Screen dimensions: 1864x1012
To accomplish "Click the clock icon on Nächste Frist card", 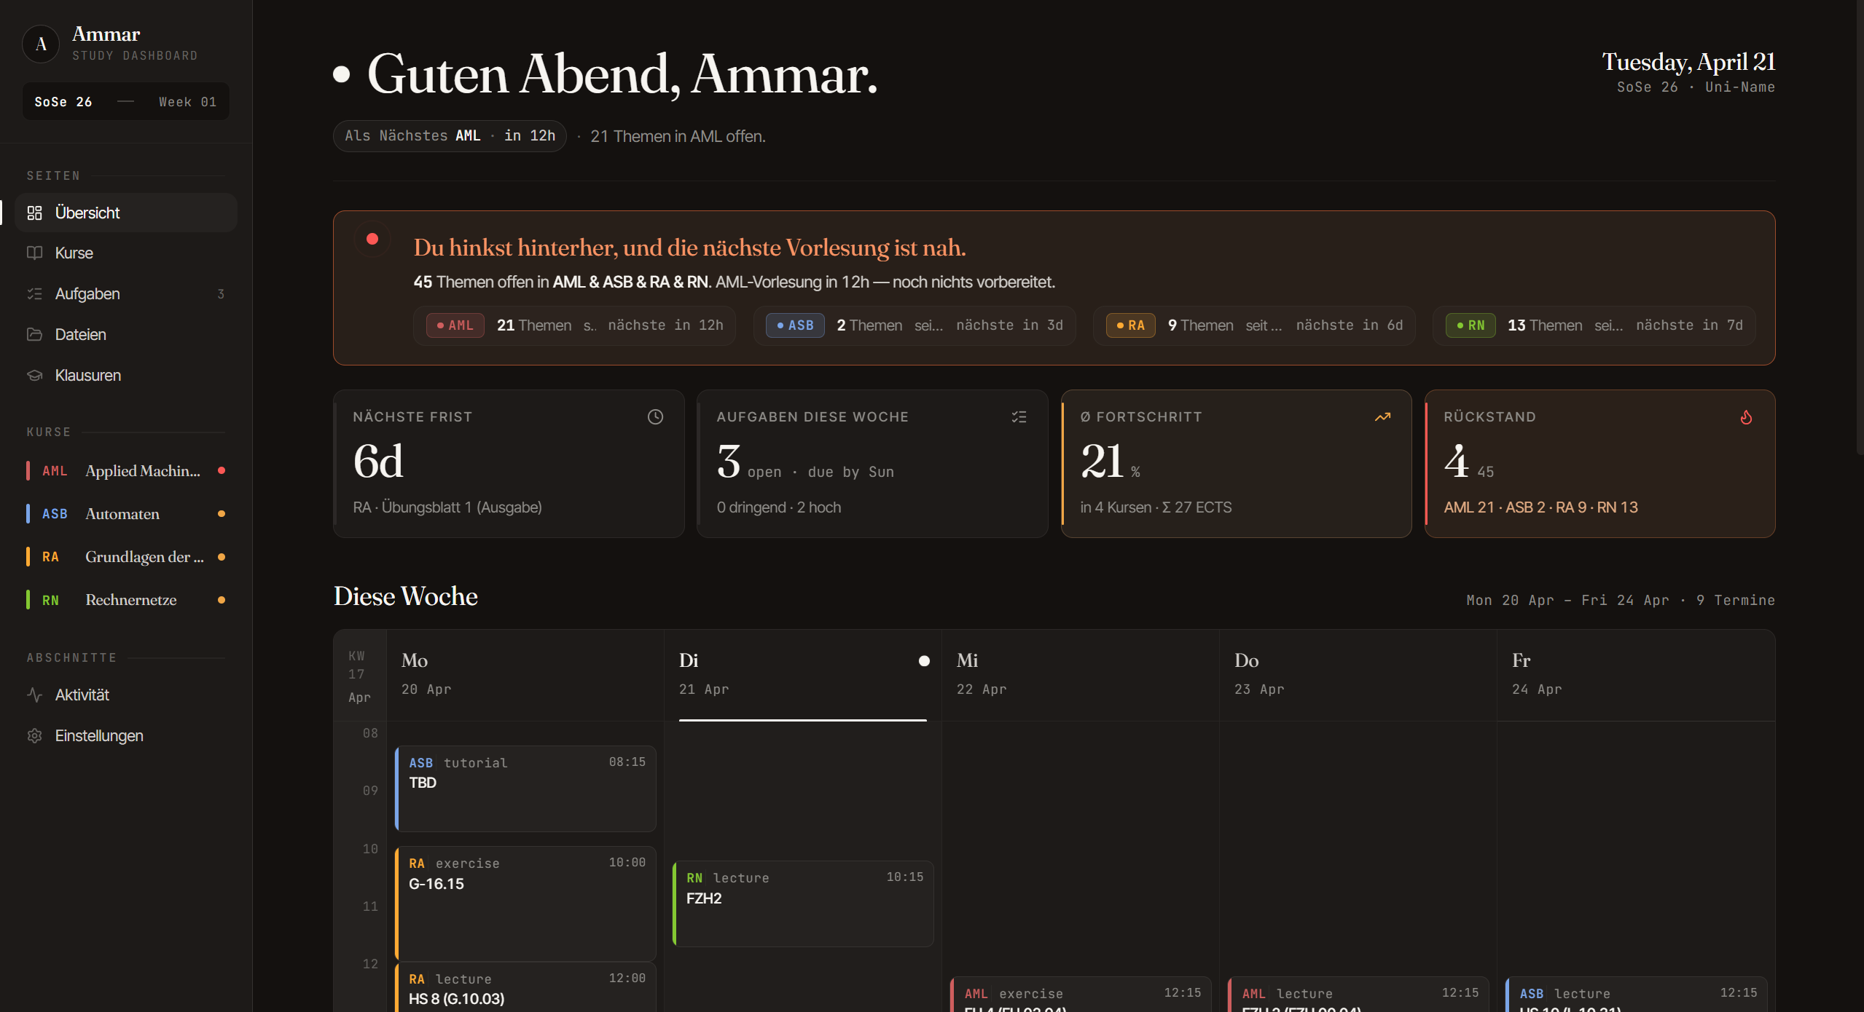I will click(x=655, y=416).
